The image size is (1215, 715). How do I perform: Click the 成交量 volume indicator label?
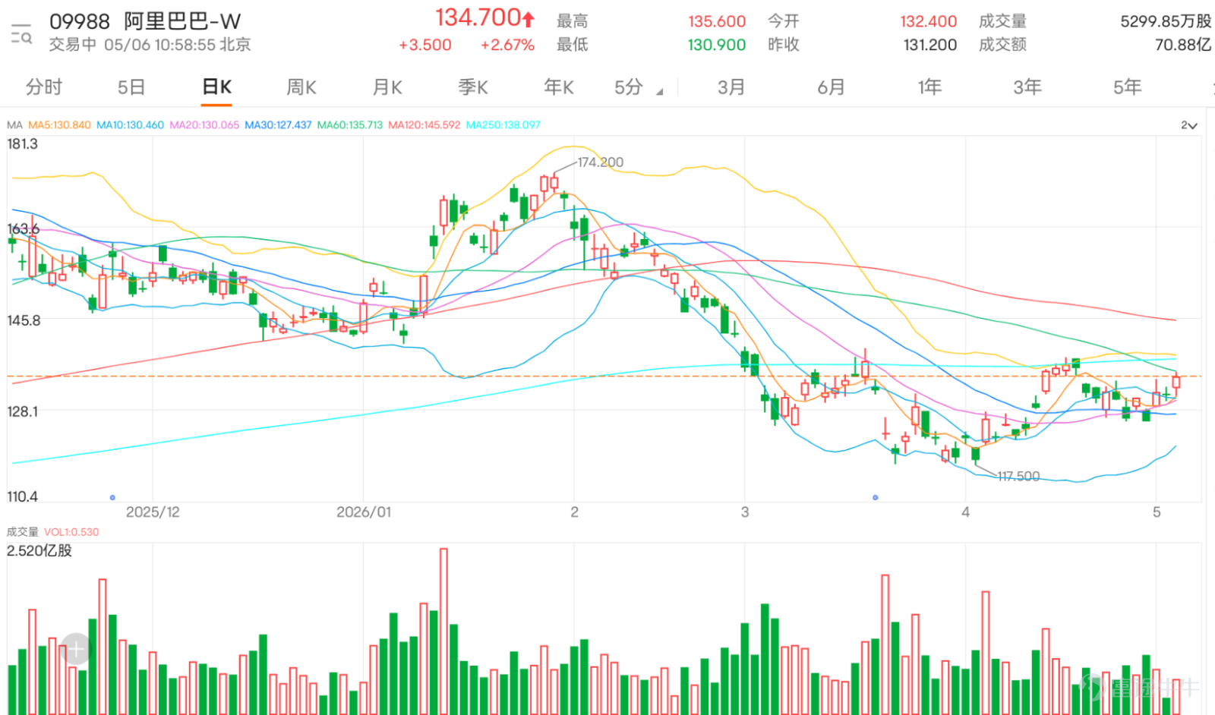(x=22, y=532)
